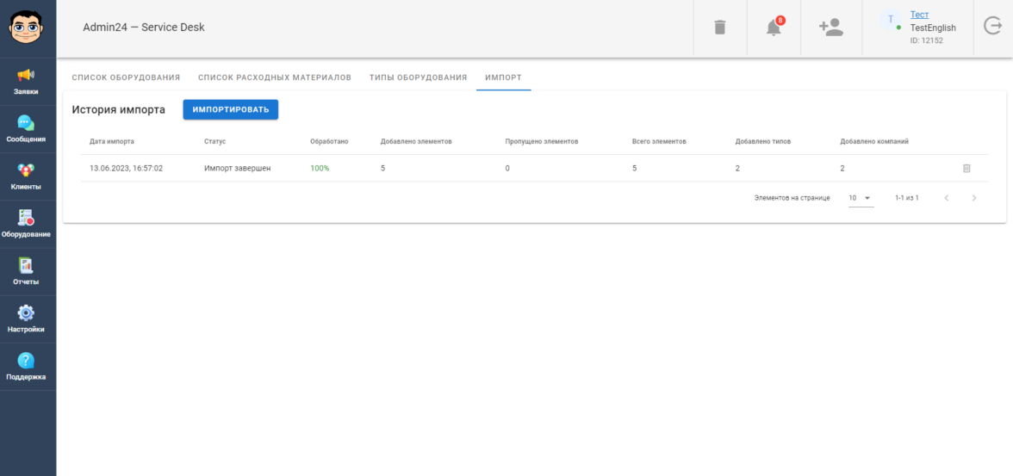Click the logout icon
The height and width of the screenshot is (476, 1013).
click(992, 27)
